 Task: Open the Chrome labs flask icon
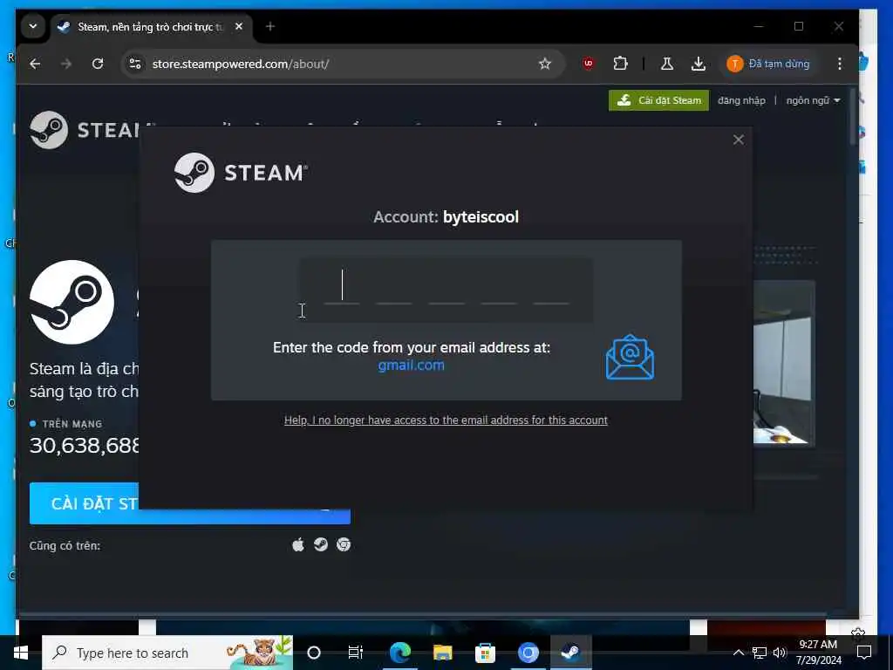[x=666, y=64]
